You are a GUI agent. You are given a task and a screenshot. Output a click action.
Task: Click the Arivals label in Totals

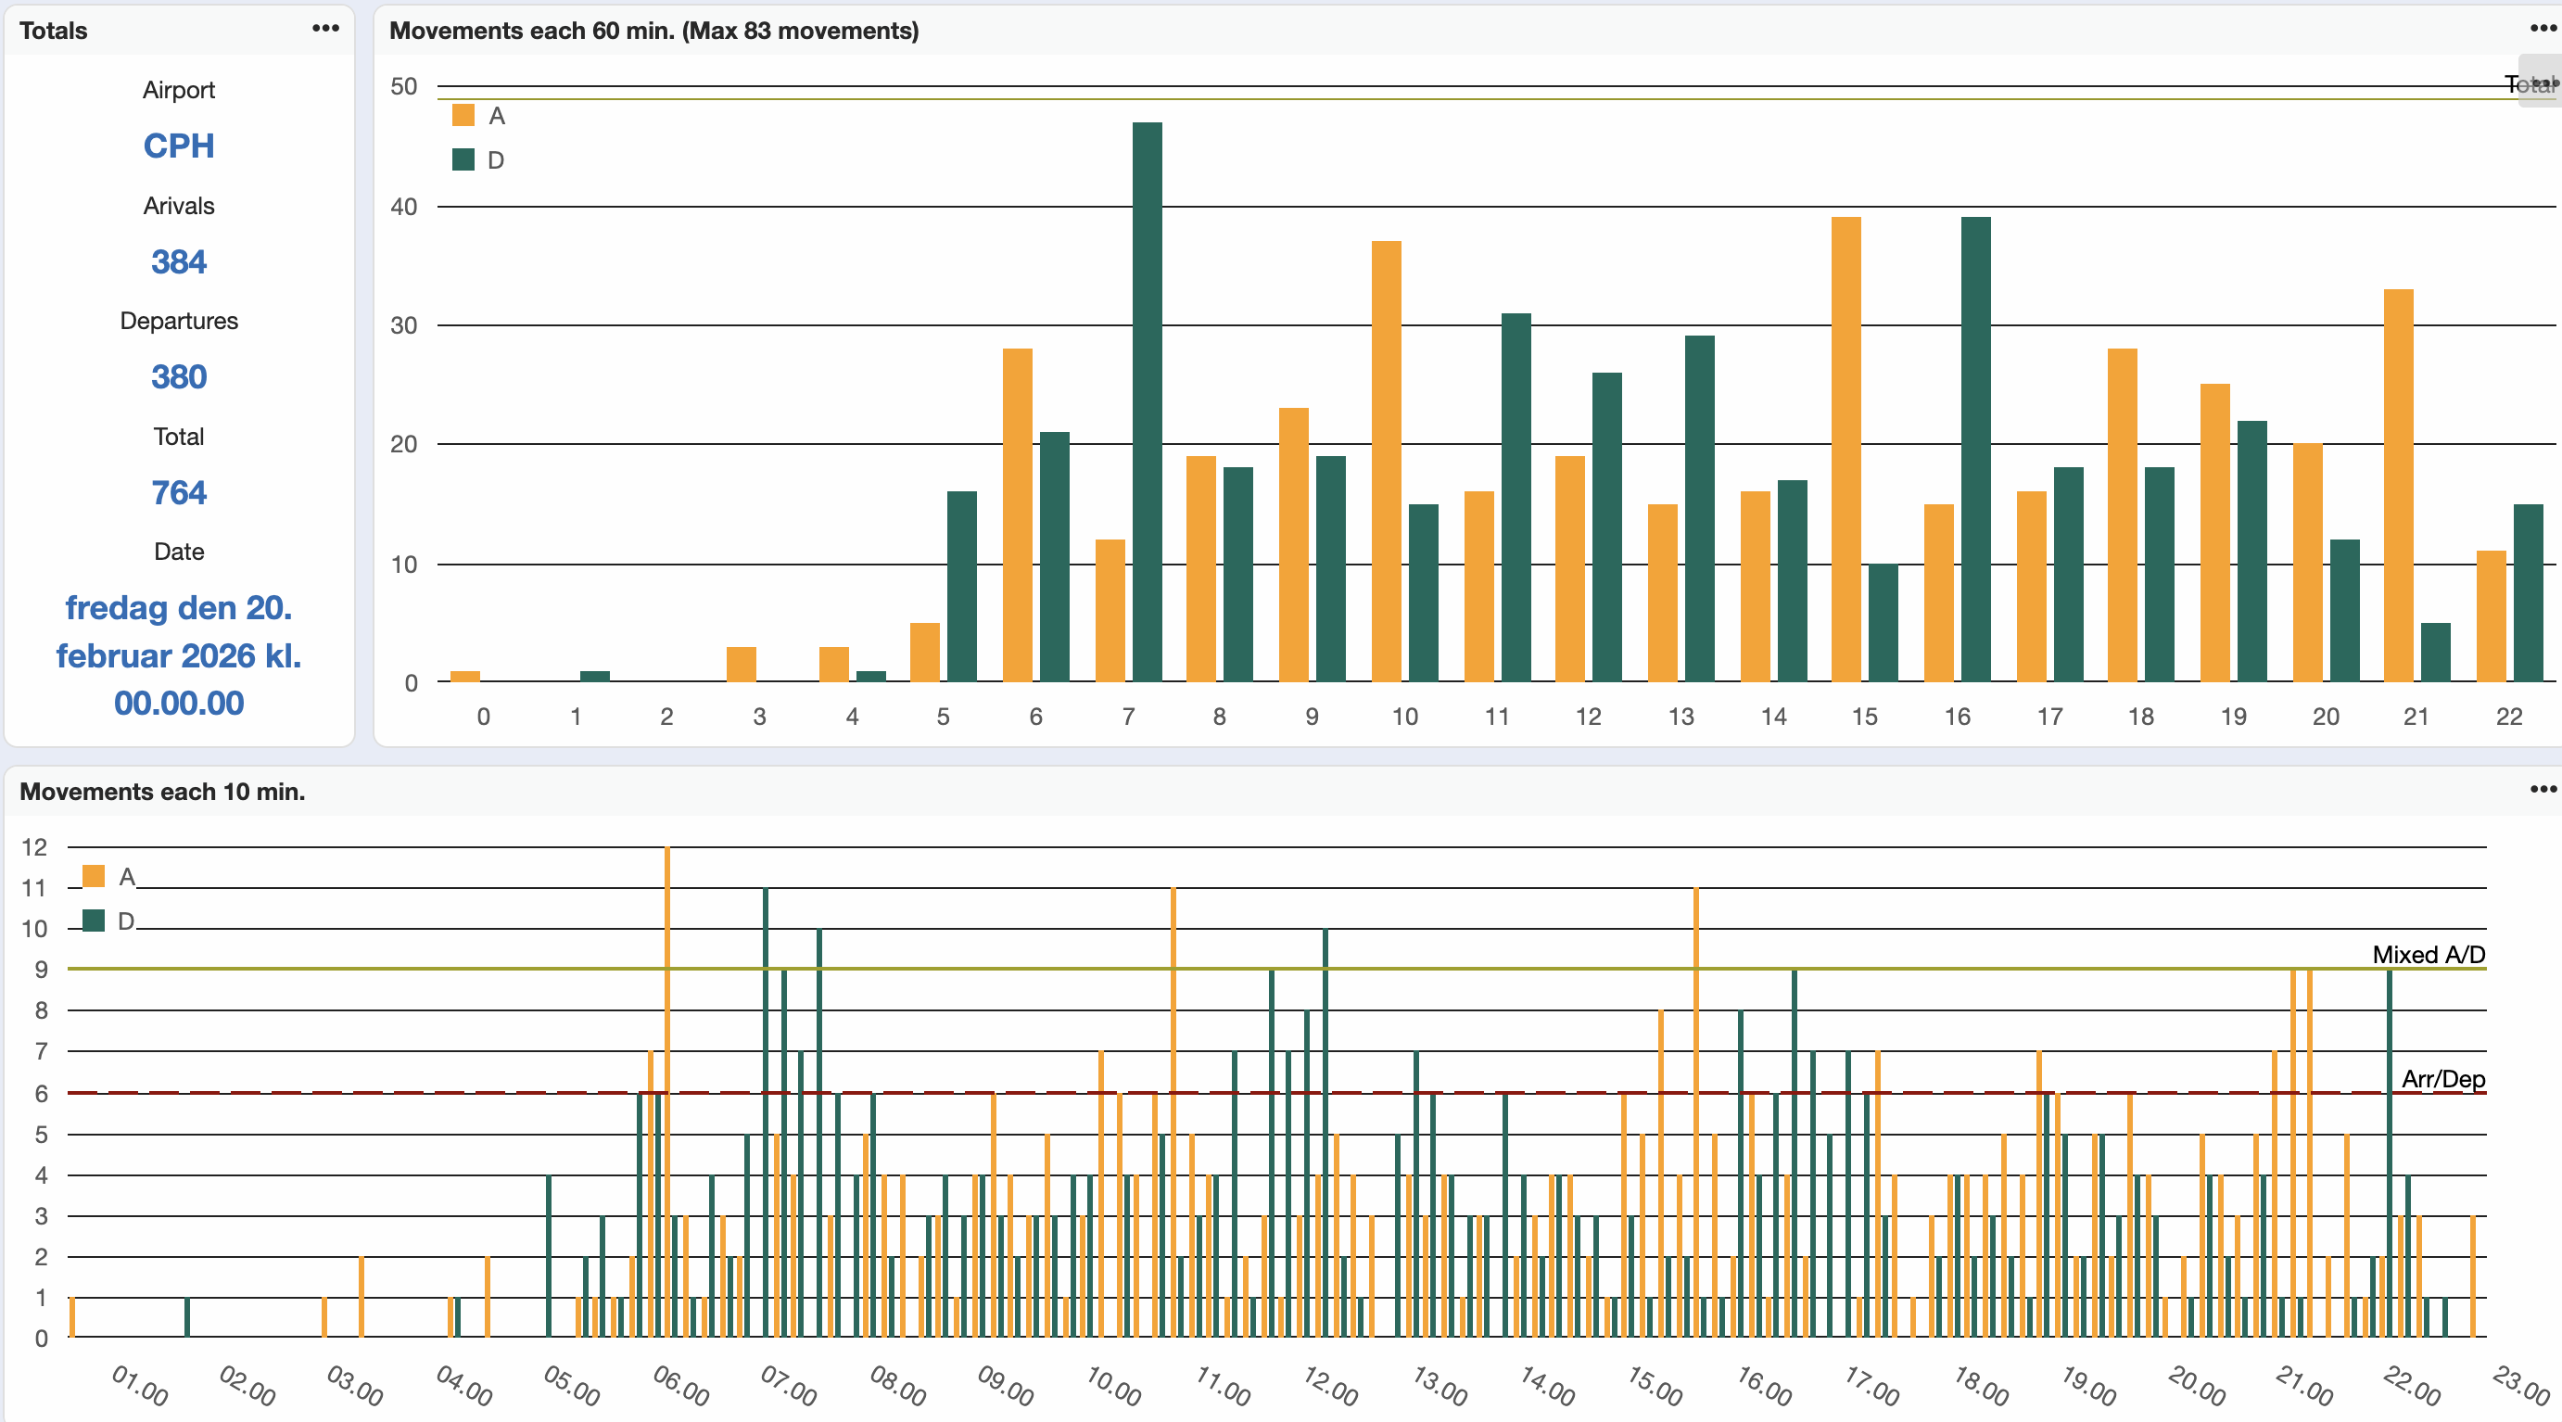point(179,206)
